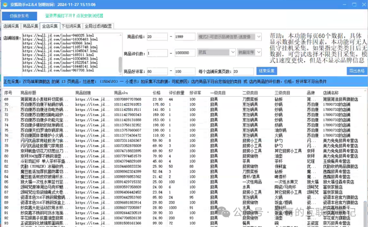Click the 每个店铺采集页数 input field
368x227 pixels.
pos(243,71)
